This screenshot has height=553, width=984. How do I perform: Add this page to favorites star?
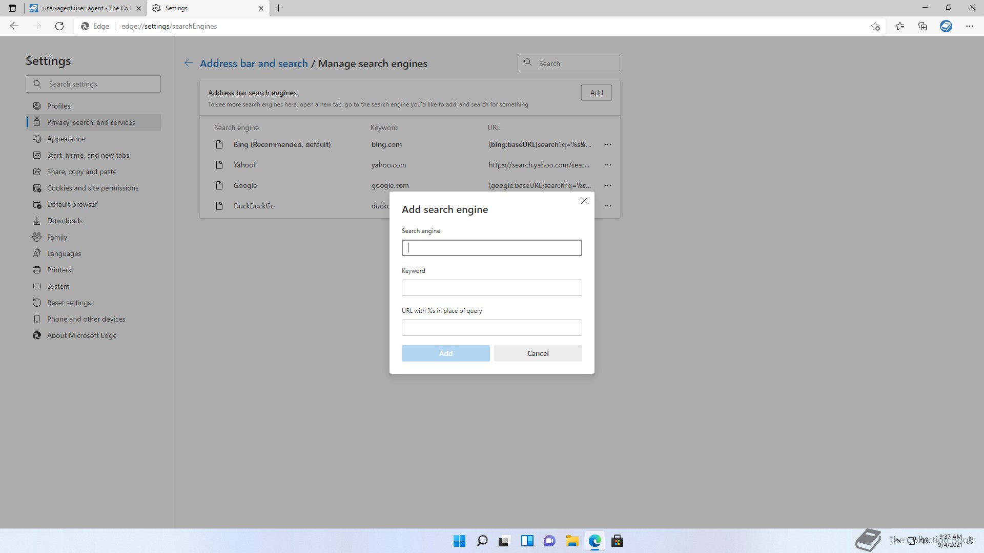pyautogui.click(x=875, y=26)
